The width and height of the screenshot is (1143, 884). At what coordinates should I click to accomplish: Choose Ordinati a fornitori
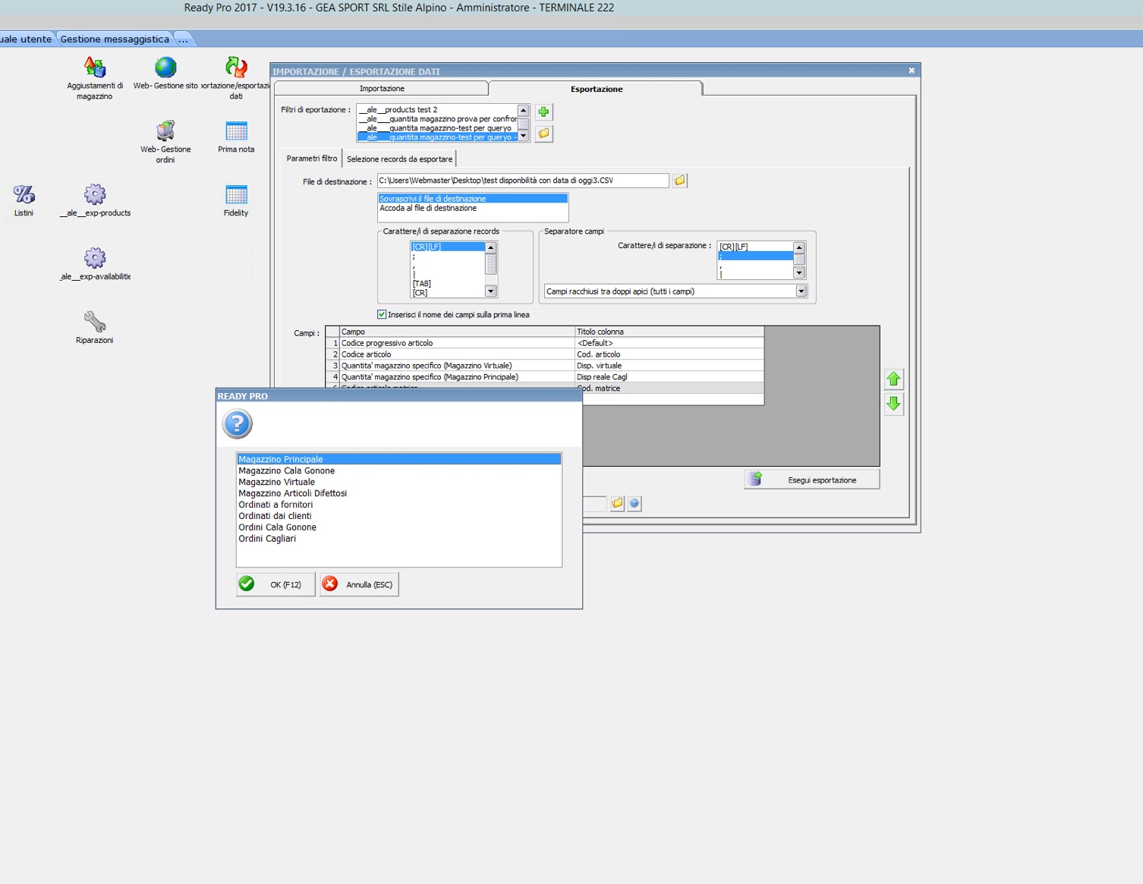(x=398, y=505)
